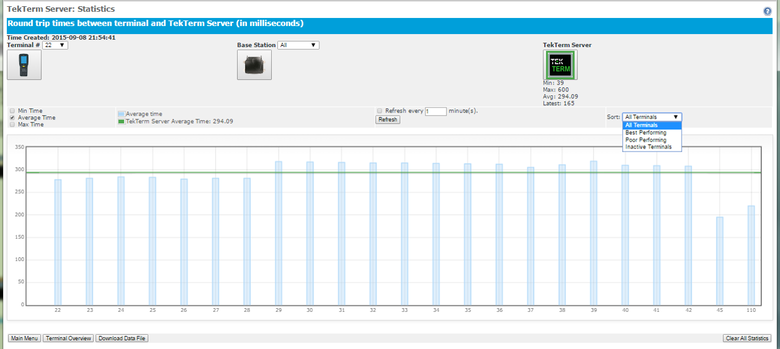This screenshot has width=780, height=349.
Task: Enable the Max Time checkbox
Action: (x=12, y=124)
